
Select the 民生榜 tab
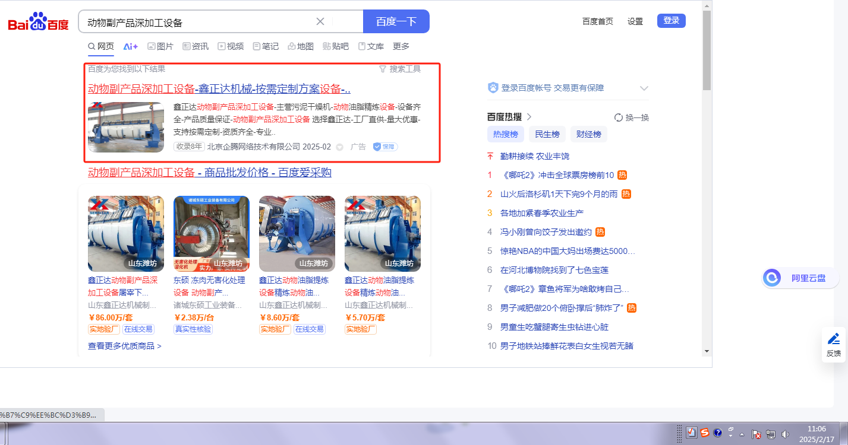tap(547, 134)
